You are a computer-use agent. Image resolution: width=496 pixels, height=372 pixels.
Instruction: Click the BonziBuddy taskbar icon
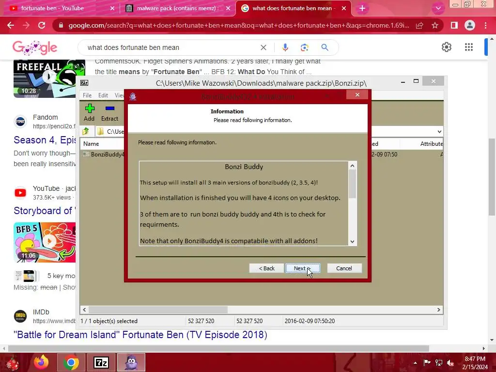[131, 362]
